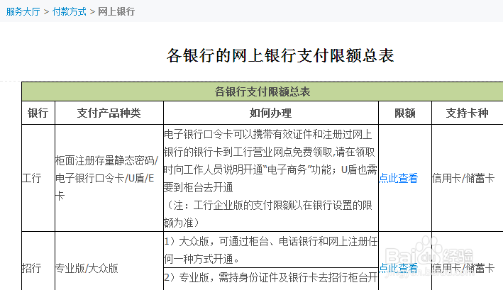Select the 支持卡种 column header
This screenshot has height=290, width=503.
pos(467,113)
